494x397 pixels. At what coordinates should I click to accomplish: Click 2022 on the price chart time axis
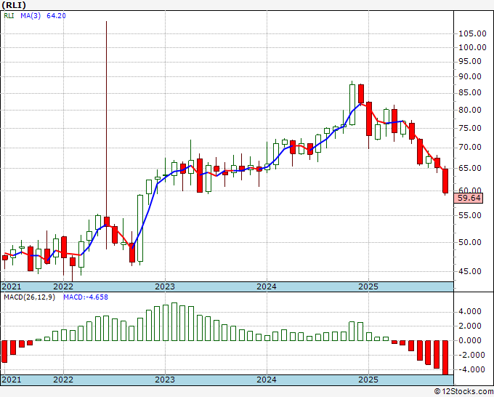(x=63, y=286)
